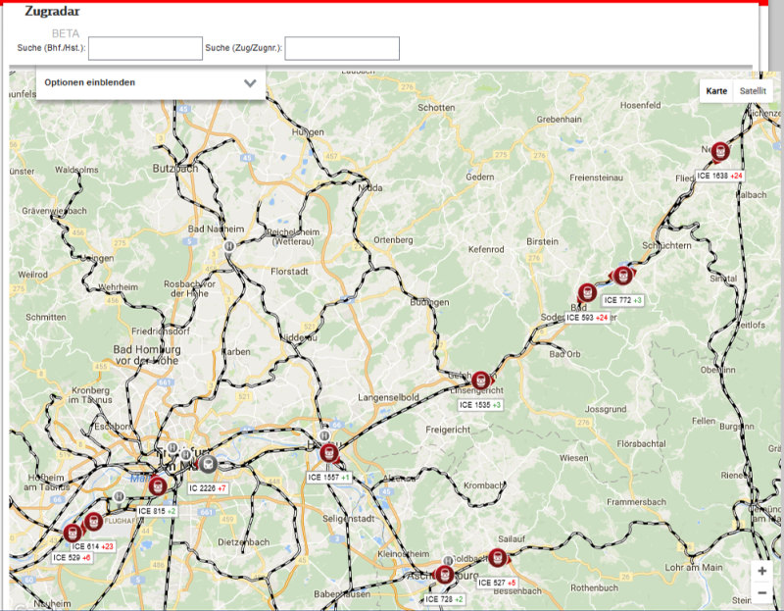784x611 pixels.
Task: Switch map to Satellit view
Action: (753, 90)
